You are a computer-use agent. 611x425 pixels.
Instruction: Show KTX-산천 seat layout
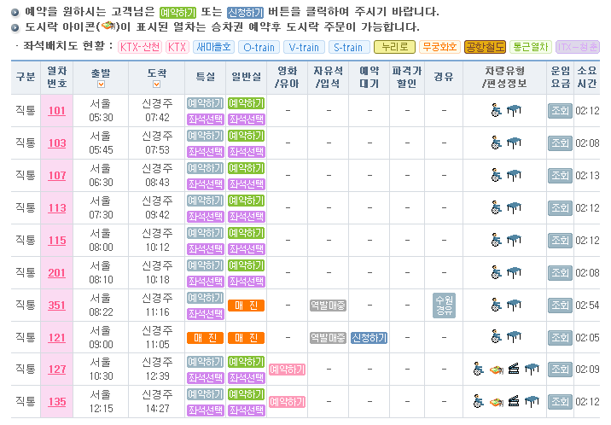(x=140, y=47)
